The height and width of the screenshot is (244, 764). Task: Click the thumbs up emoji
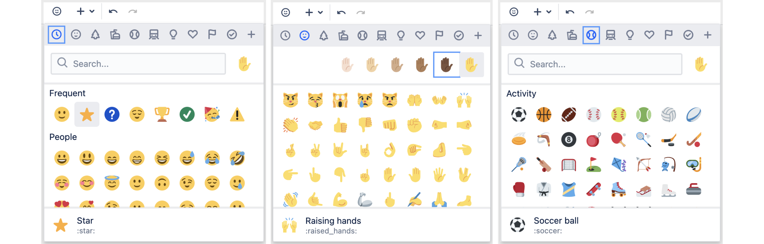coord(340,125)
